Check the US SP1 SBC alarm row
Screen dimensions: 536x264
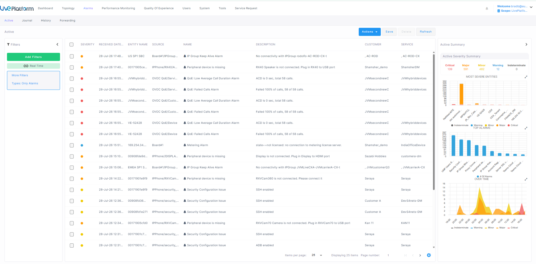click(x=72, y=56)
